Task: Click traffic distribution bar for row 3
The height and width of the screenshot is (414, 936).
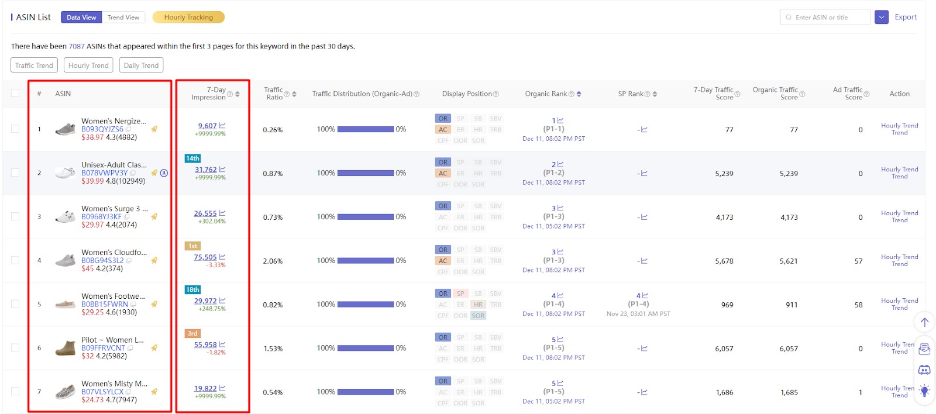Action: pos(365,217)
